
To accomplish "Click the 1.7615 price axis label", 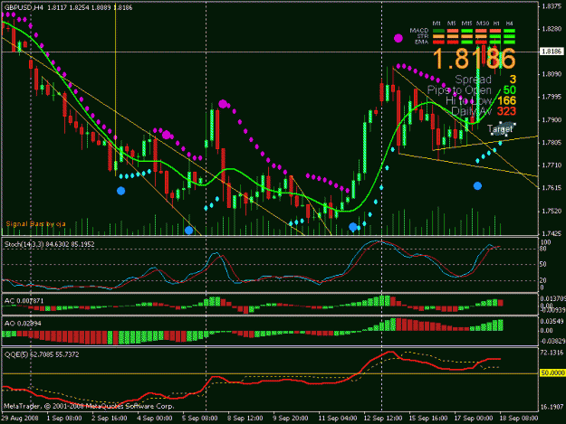I will coord(552,188).
